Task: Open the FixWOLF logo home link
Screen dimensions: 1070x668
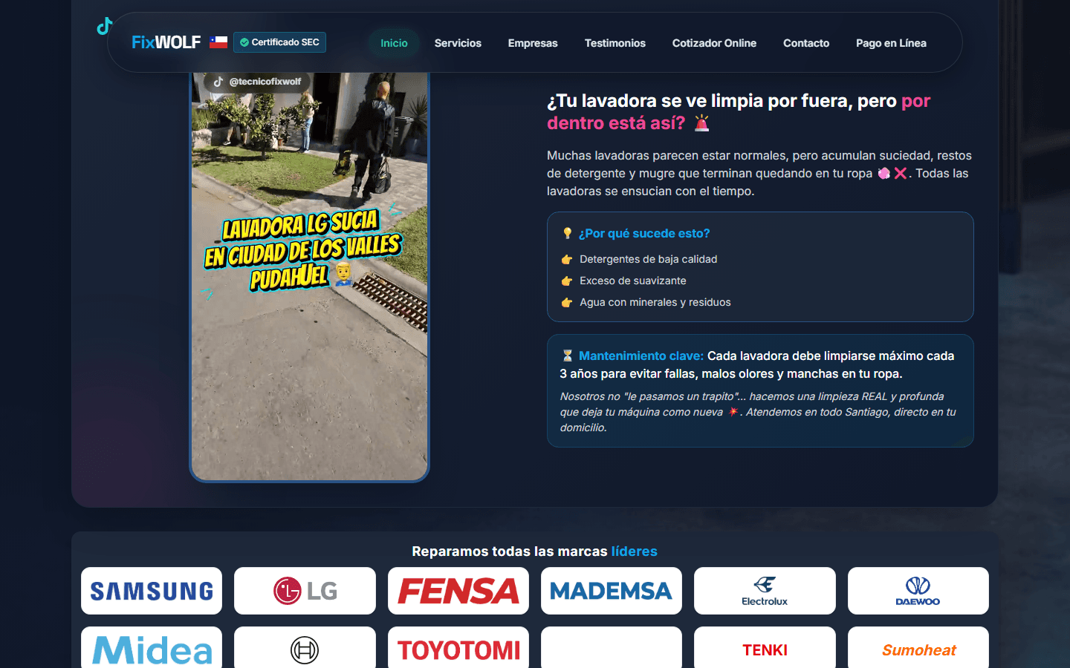Action: (166, 42)
